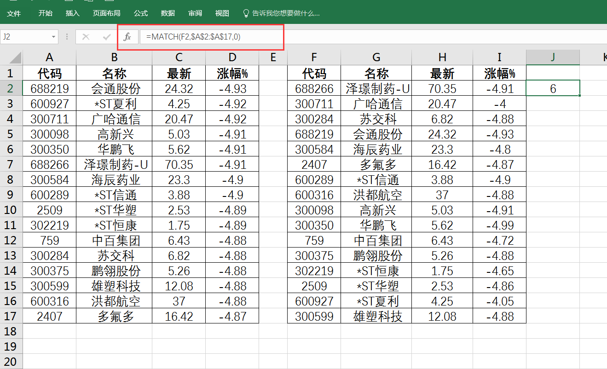Click the Name Box showing J2
607x369 pixels.
pos(25,37)
